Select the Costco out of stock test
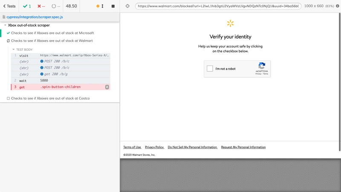This screenshot has width=341, height=192. click(50, 98)
